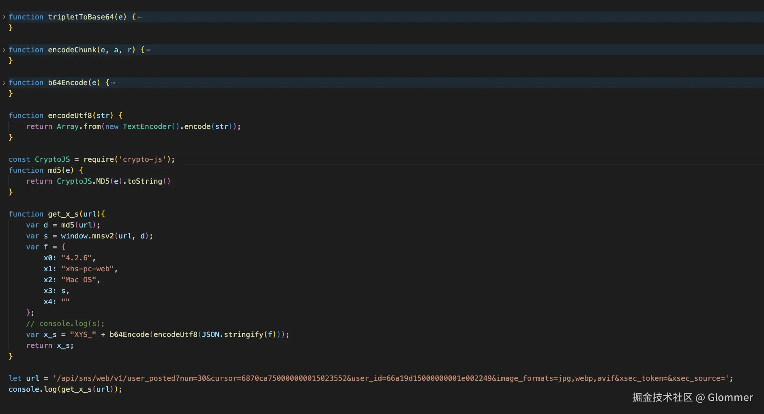The image size is (764, 414).
Task: Click b64Encode in its function declaration
Action: pos(68,83)
